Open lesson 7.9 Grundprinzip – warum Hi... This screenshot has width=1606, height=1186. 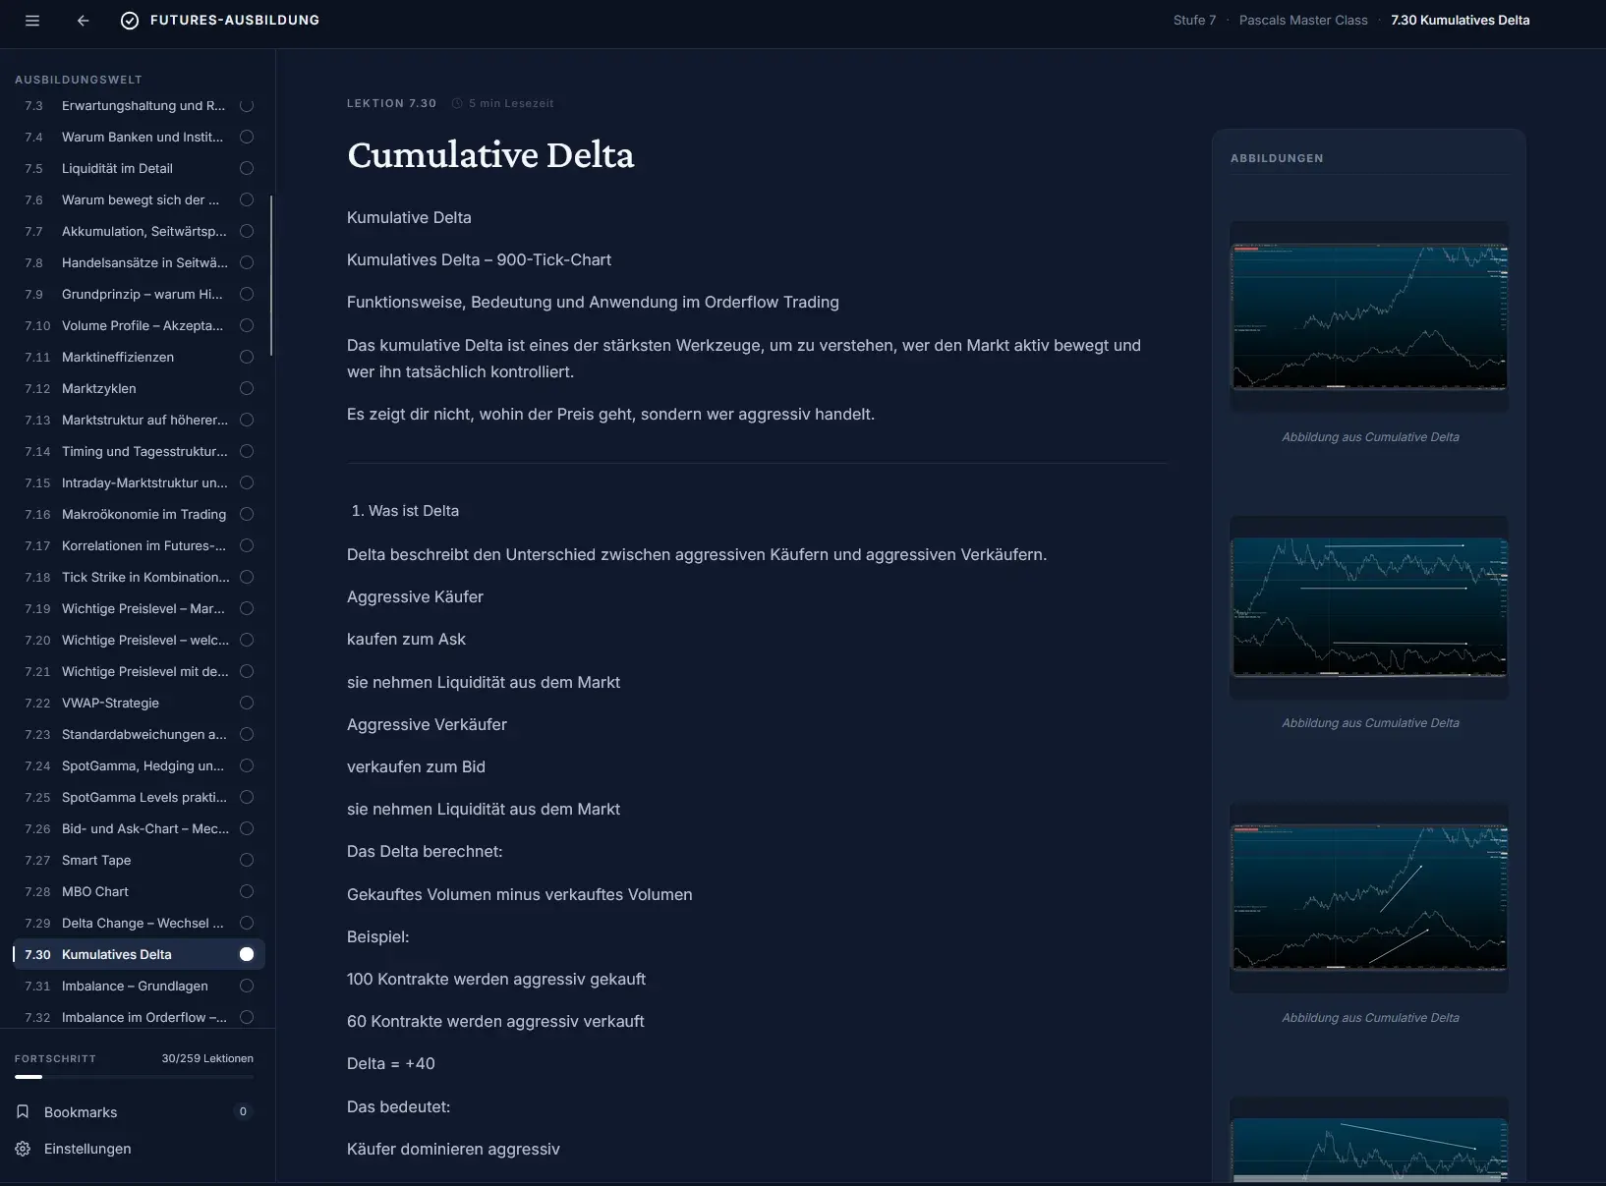tap(139, 294)
